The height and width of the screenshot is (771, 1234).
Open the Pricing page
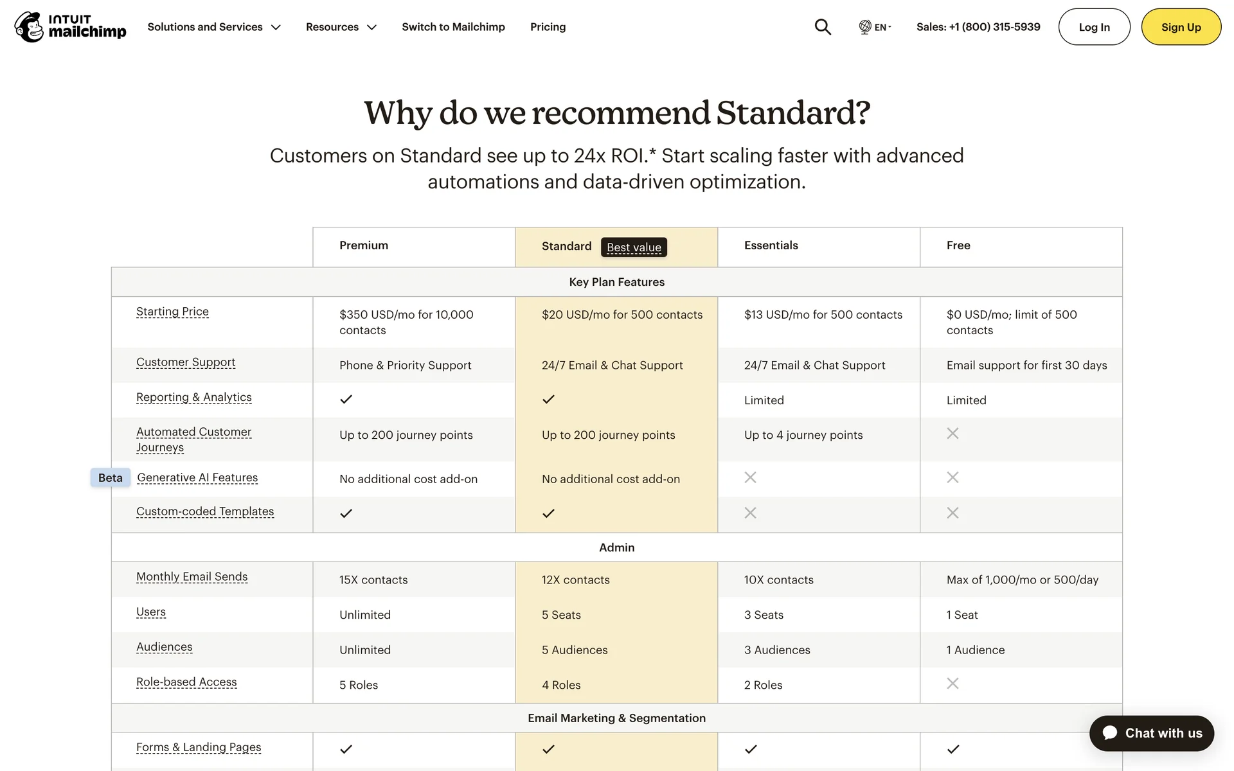pyautogui.click(x=548, y=27)
